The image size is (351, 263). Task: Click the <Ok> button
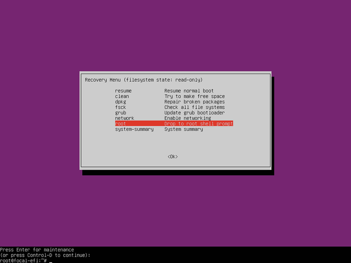point(172,156)
